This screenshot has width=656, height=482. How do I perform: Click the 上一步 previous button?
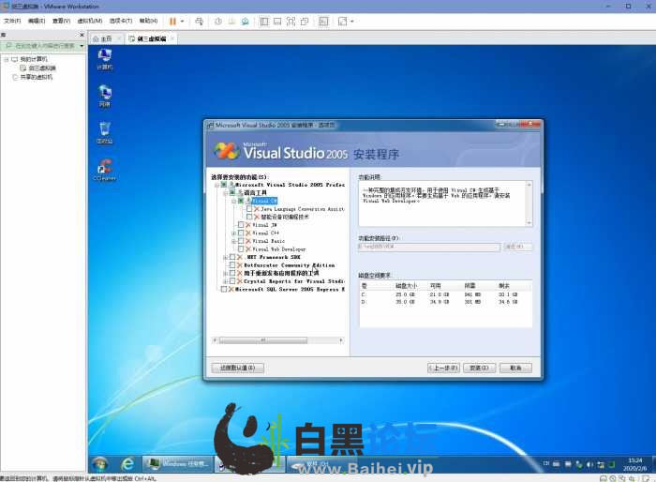[443, 368]
